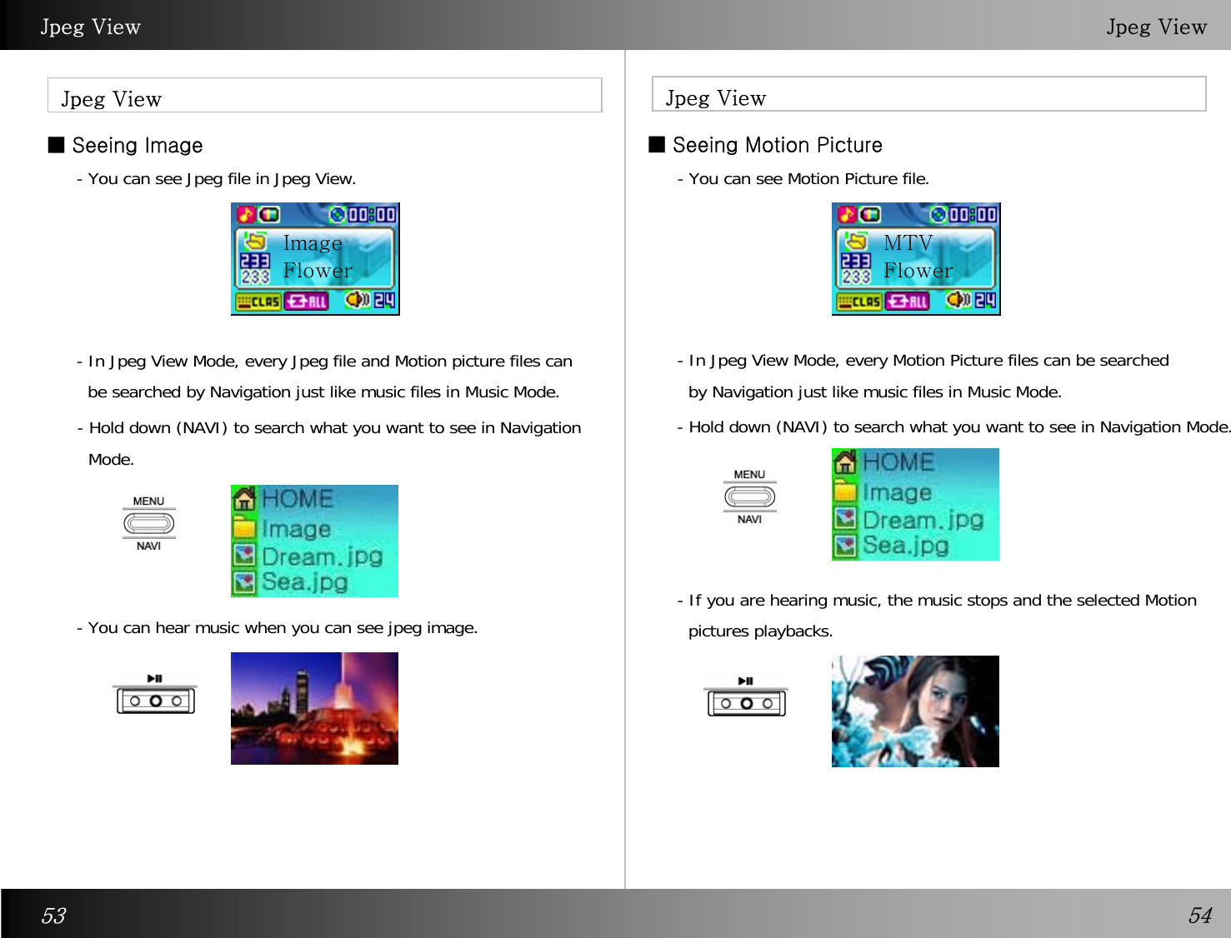
Task: Click the Image folder icon on page 54
Action: tap(845, 491)
